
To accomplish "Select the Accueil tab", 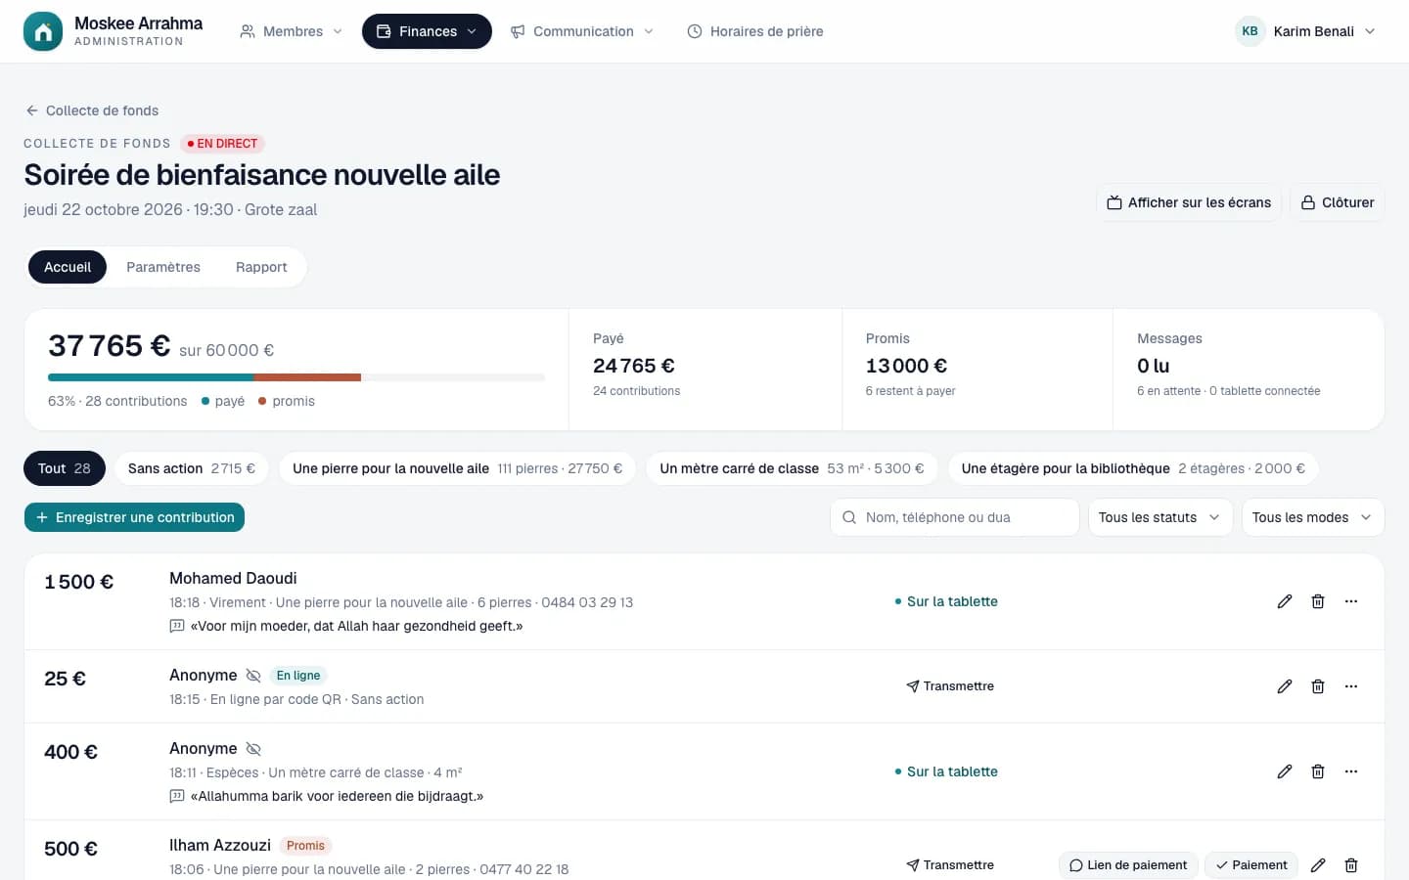I will (68, 267).
